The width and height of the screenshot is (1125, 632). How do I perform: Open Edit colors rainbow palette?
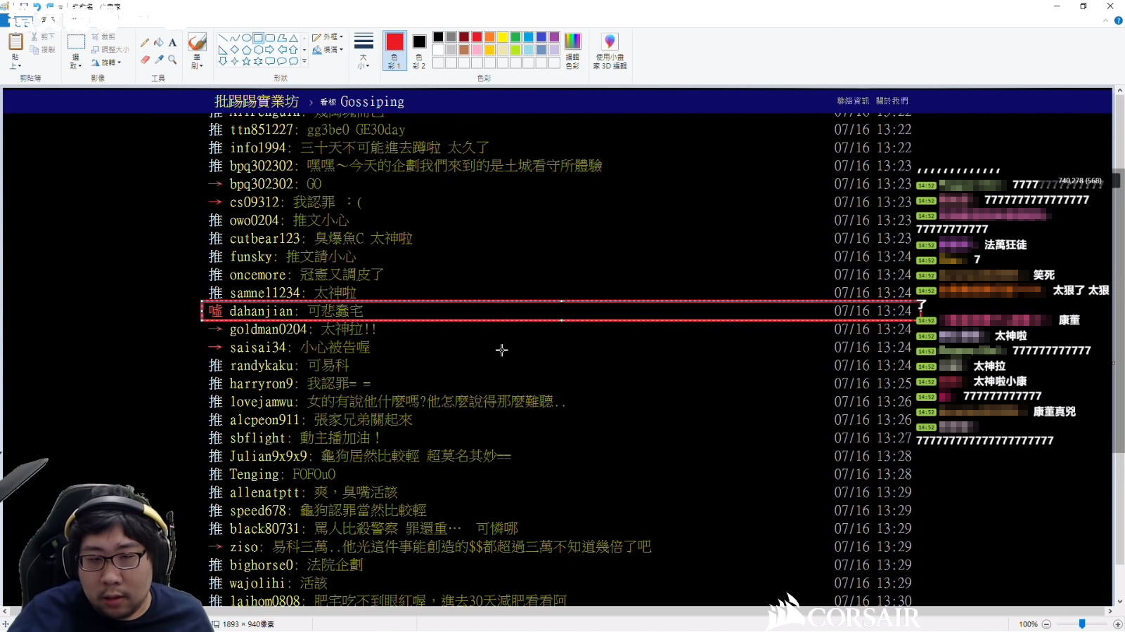click(572, 49)
